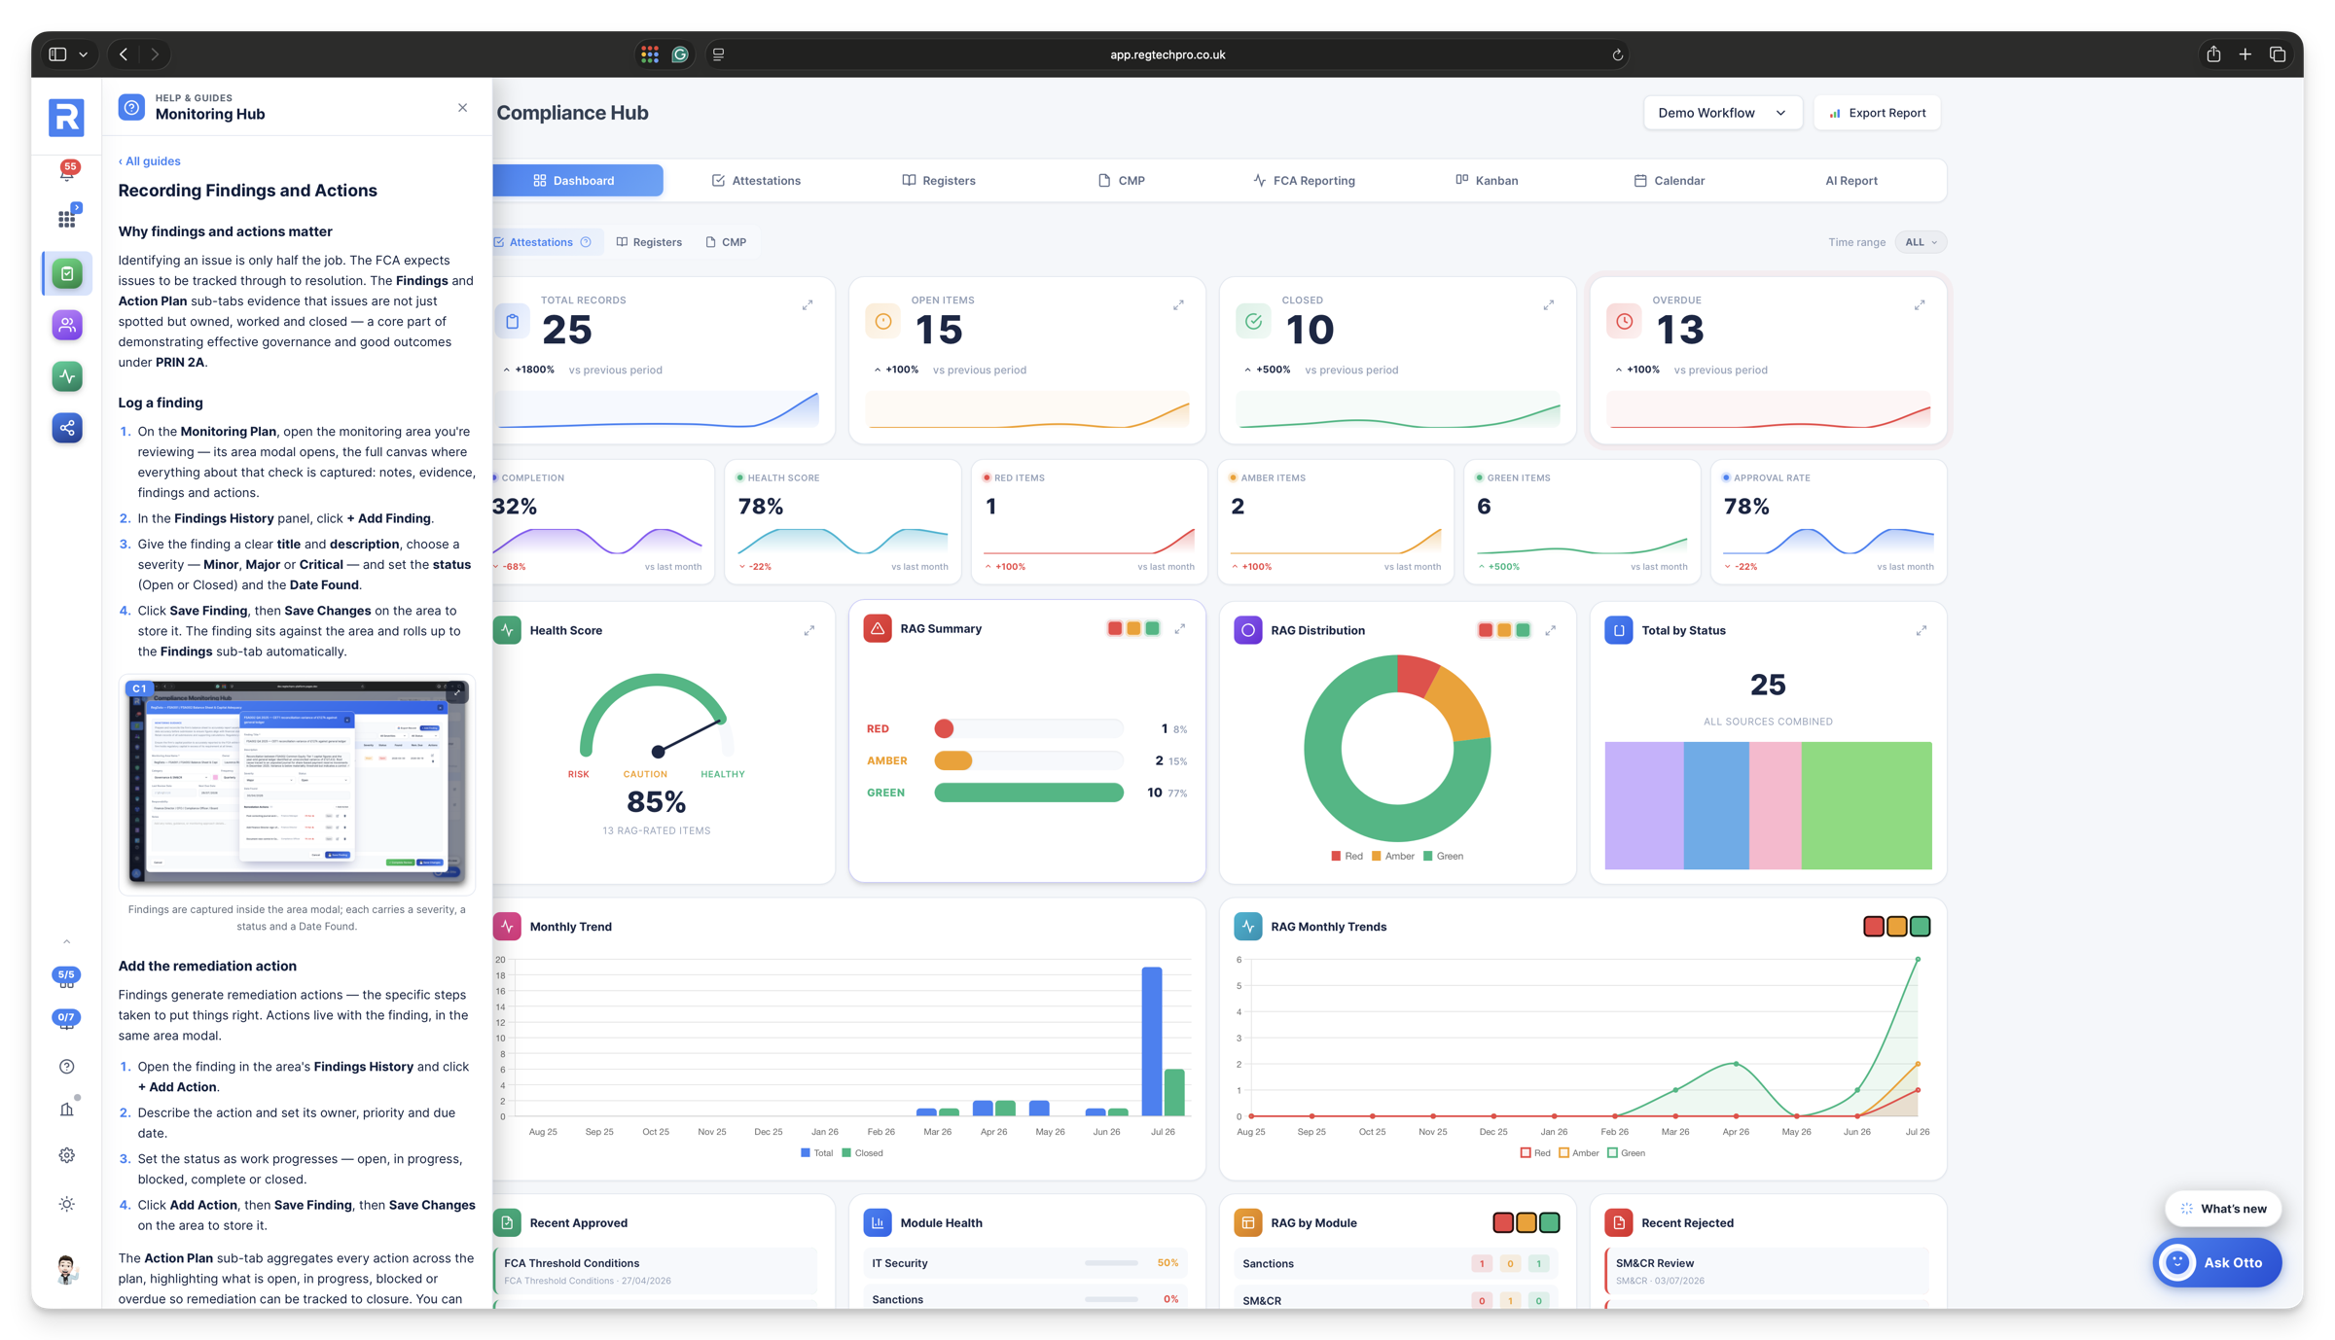Open the apps grid in sidebar

tap(67, 218)
